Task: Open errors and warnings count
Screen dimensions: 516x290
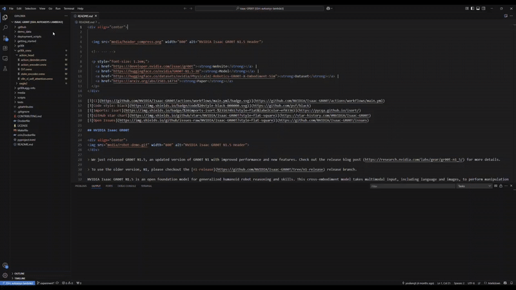Action: [x=68, y=283]
